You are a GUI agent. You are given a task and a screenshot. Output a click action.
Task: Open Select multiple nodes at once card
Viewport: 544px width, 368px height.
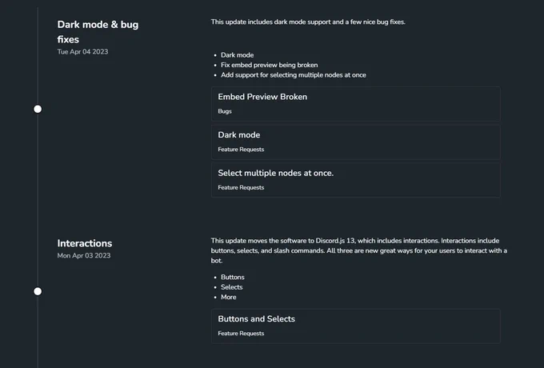coord(356,180)
